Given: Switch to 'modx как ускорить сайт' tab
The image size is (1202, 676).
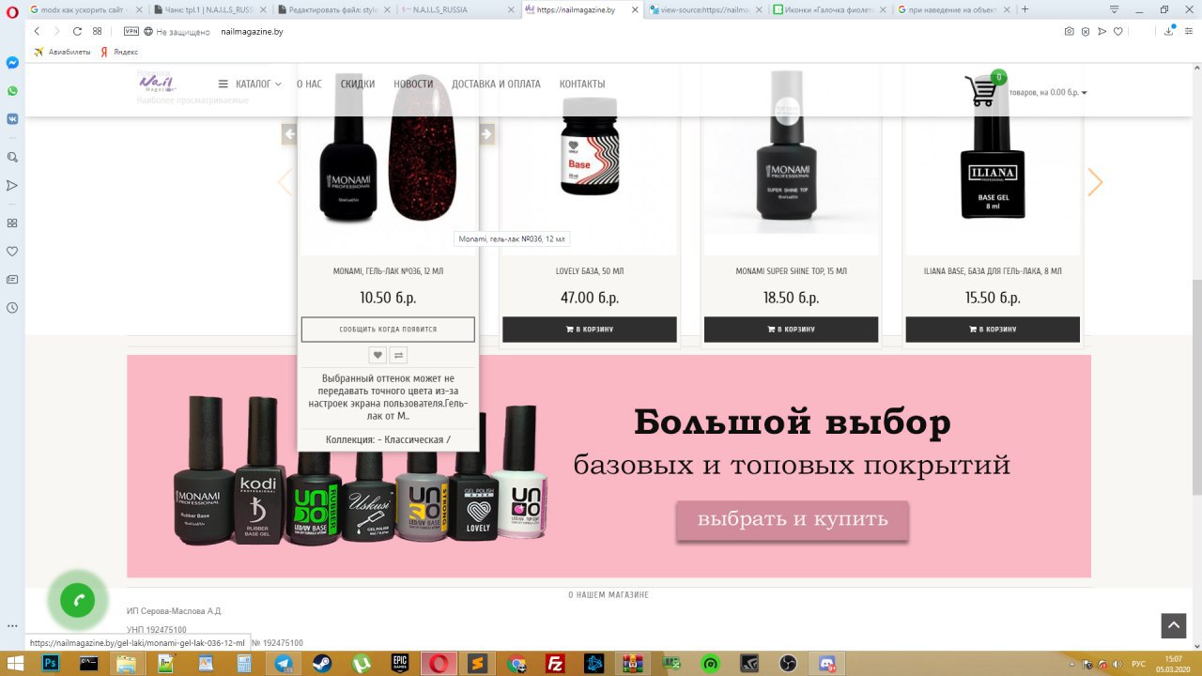Looking at the screenshot, I should (x=85, y=9).
